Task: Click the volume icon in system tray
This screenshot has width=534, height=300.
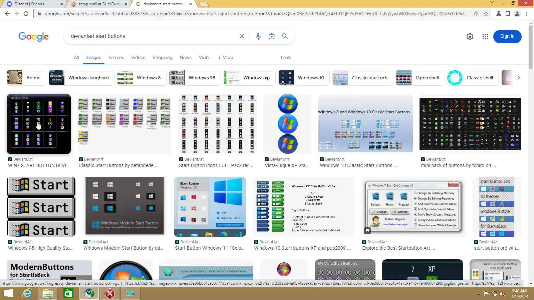Action: click(503, 294)
